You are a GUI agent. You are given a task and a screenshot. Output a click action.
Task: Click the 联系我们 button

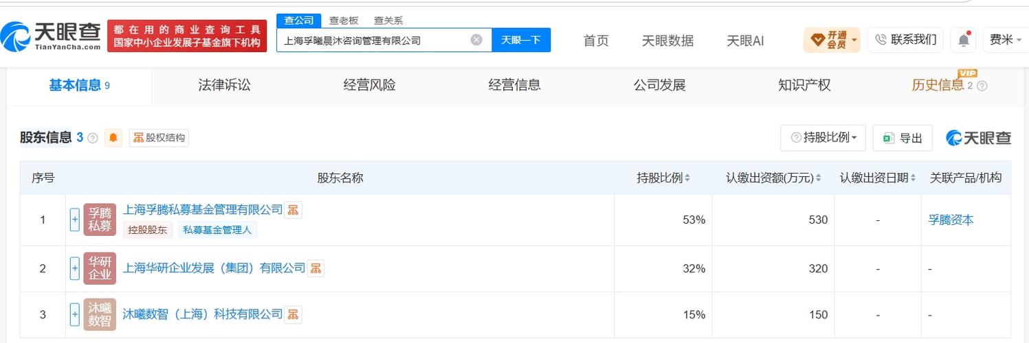(x=905, y=40)
